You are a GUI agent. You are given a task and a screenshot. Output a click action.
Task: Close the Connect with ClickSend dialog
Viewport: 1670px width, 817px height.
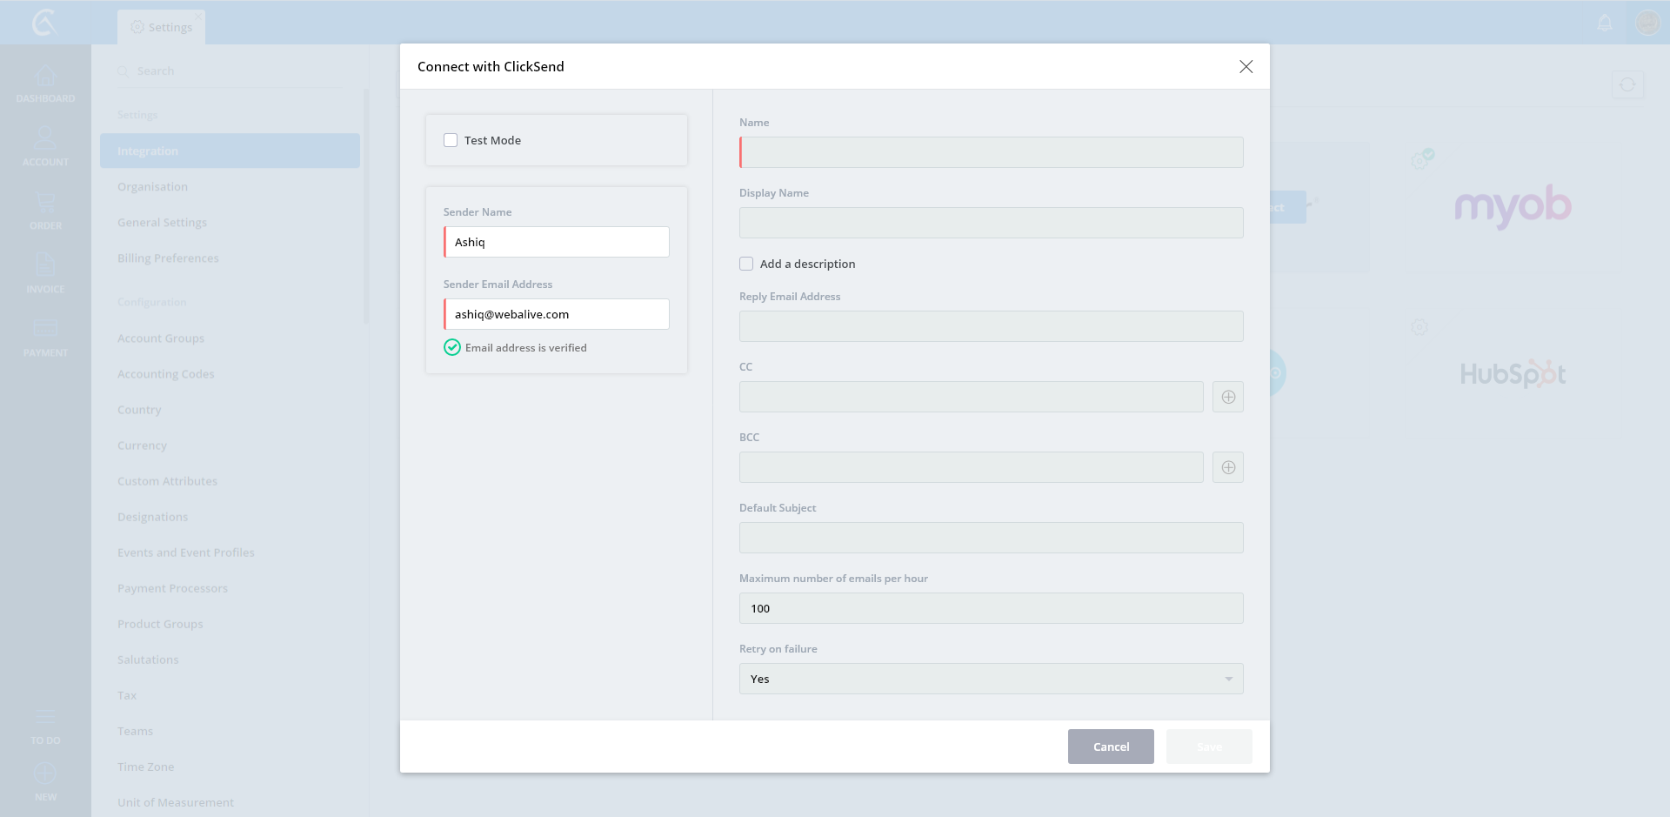click(1246, 67)
